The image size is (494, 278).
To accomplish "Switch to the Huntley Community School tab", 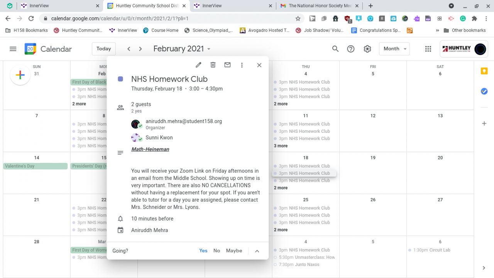I will click(147, 6).
